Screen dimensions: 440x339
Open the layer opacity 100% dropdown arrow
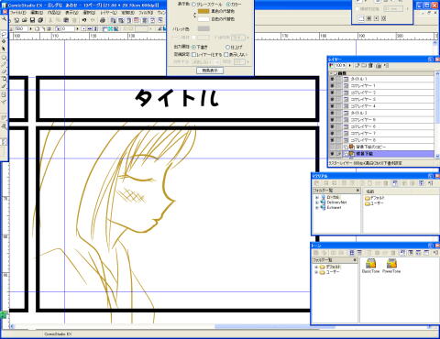pyautogui.click(x=350, y=65)
